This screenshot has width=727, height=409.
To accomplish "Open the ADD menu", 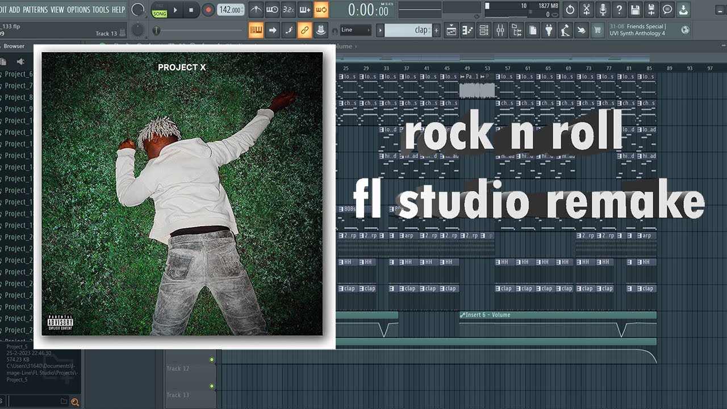I will [15, 10].
